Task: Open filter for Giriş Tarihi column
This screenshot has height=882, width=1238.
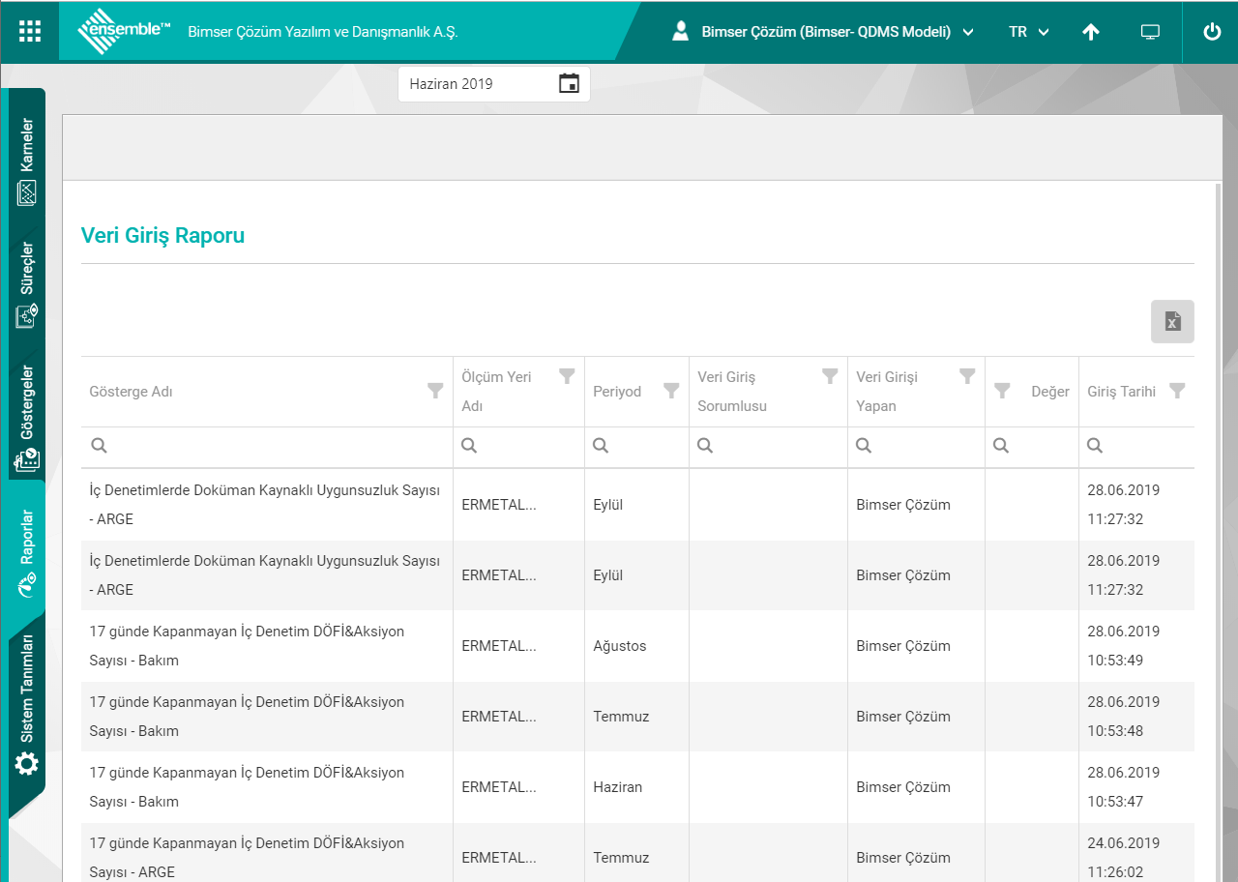Action: coord(1177,391)
